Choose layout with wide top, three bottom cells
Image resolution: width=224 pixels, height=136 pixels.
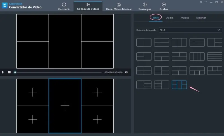point(197,71)
